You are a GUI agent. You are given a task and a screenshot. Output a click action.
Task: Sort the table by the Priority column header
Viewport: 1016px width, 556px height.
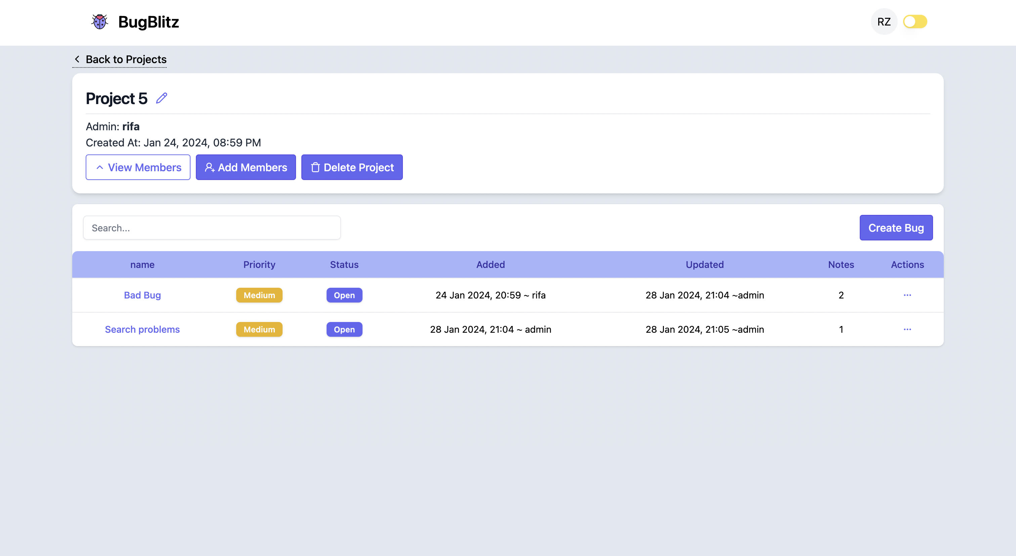click(259, 265)
